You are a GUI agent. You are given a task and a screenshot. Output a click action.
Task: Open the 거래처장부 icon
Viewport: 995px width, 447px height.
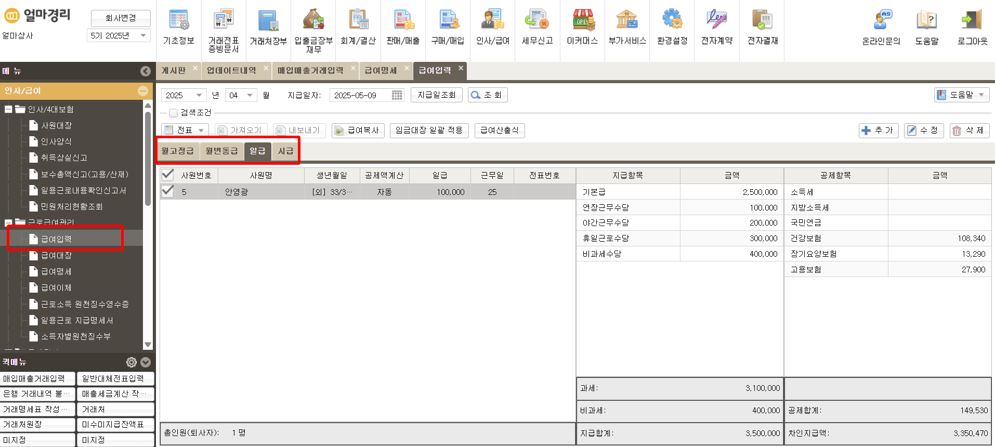coord(268,27)
